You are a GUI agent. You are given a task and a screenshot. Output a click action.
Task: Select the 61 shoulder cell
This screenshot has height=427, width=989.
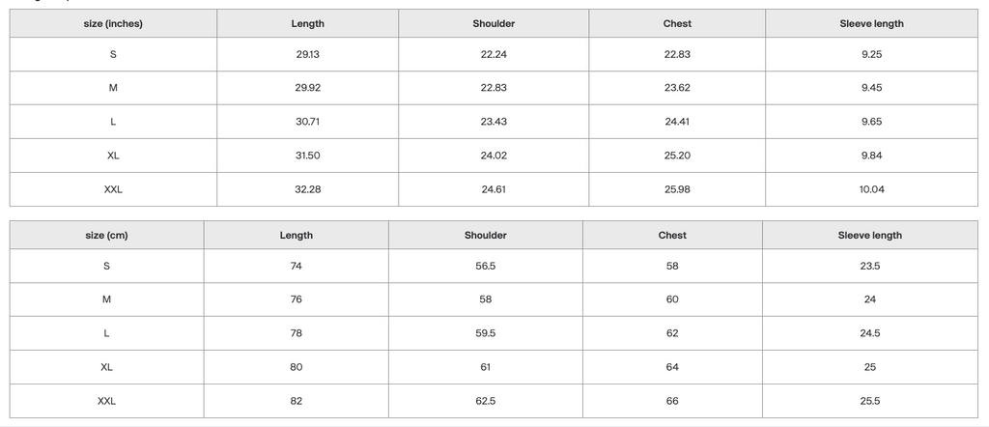click(486, 367)
